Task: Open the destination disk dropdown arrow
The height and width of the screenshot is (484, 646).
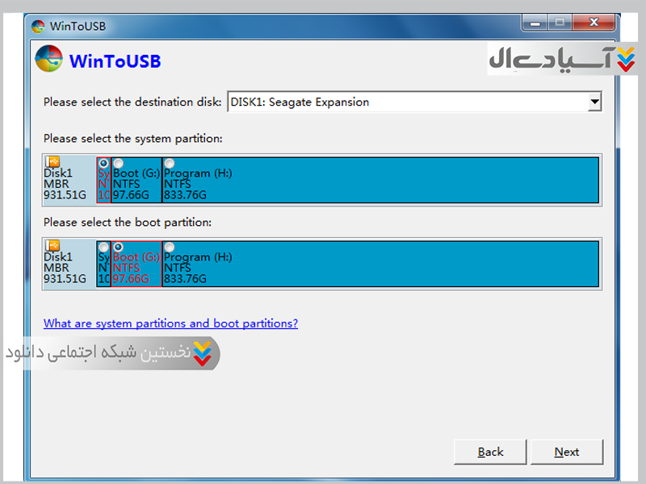Action: click(594, 102)
